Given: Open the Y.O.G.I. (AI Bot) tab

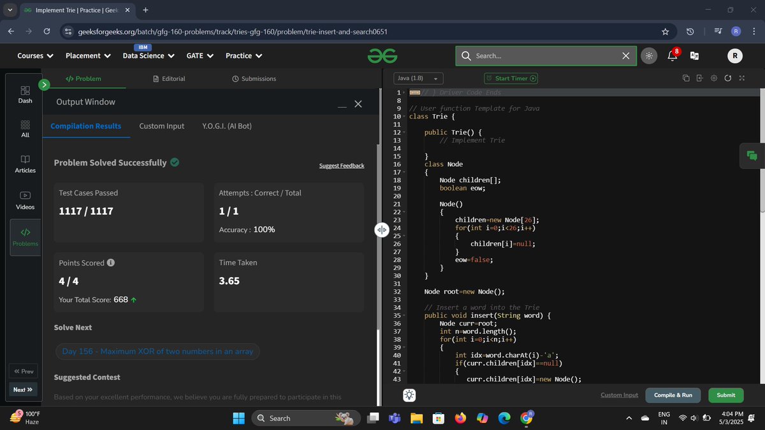Looking at the screenshot, I should click(x=227, y=126).
